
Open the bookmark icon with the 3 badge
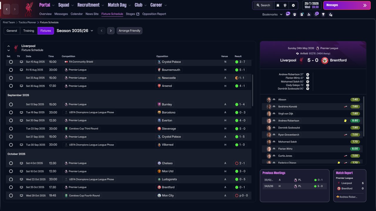coord(316,14)
